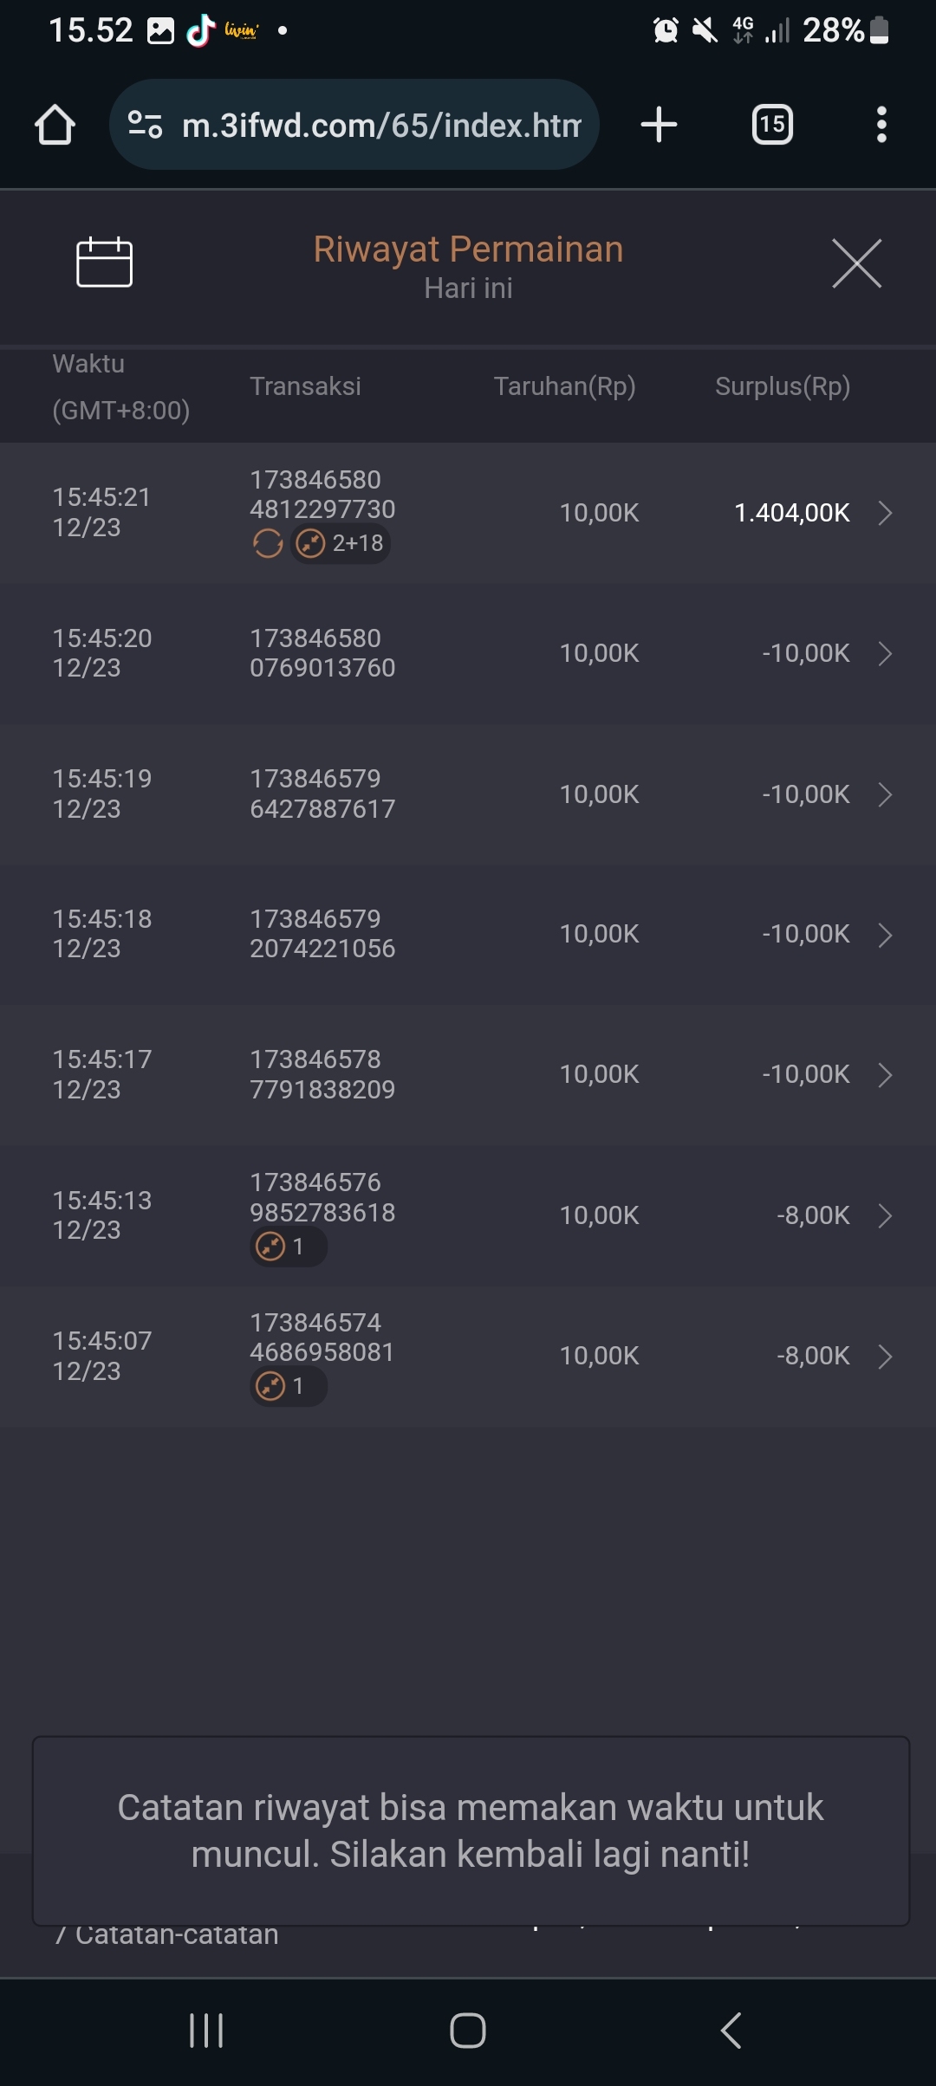936x2086 pixels.
Task: Open a new browser tab
Action: pyautogui.click(x=659, y=125)
